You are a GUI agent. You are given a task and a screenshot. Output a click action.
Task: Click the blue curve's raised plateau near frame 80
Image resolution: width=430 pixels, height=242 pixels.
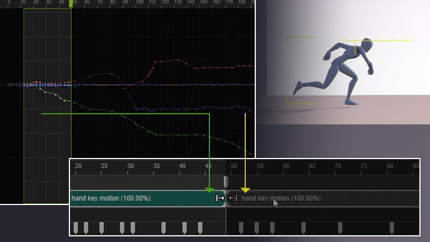[106, 73]
